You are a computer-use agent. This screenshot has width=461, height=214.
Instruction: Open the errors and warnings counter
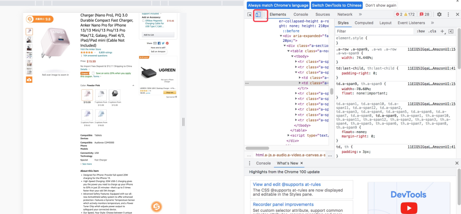click(405, 15)
